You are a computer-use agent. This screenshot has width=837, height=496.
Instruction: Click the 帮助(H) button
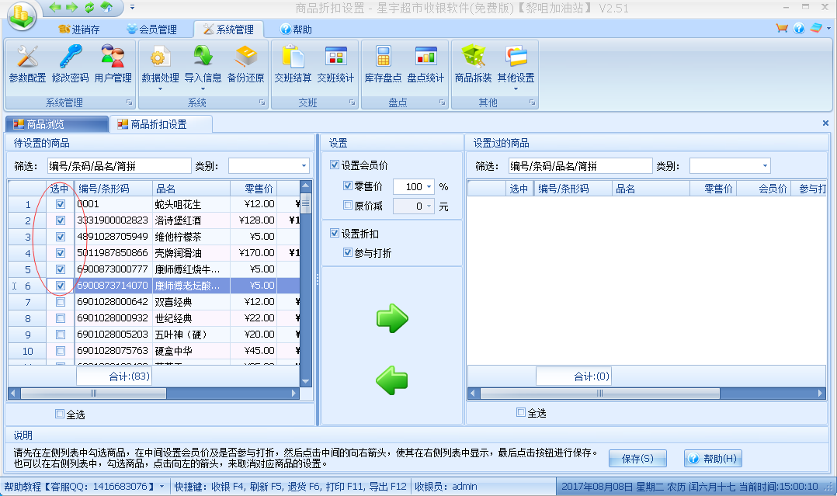click(x=712, y=459)
